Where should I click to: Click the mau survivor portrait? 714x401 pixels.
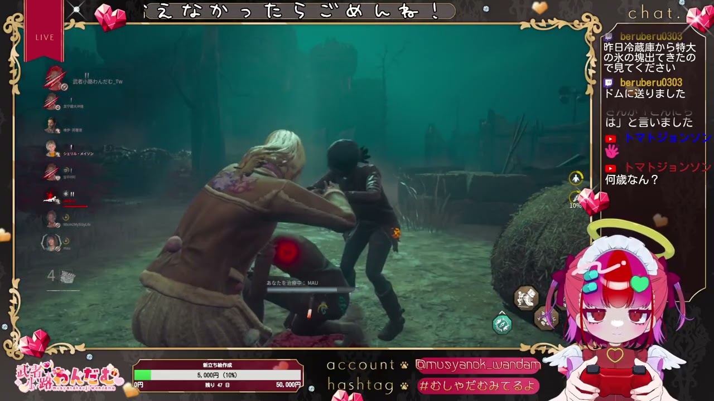click(51, 242)
